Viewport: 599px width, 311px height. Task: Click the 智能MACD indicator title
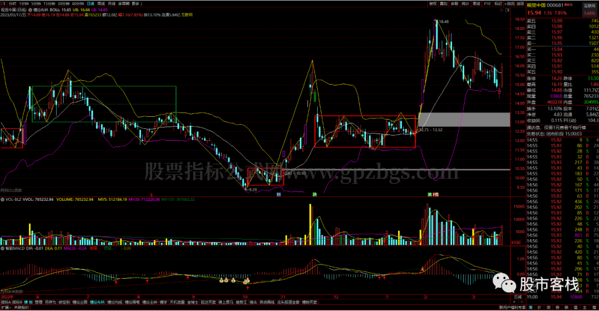pyautogui.click(x=14, y=248)
